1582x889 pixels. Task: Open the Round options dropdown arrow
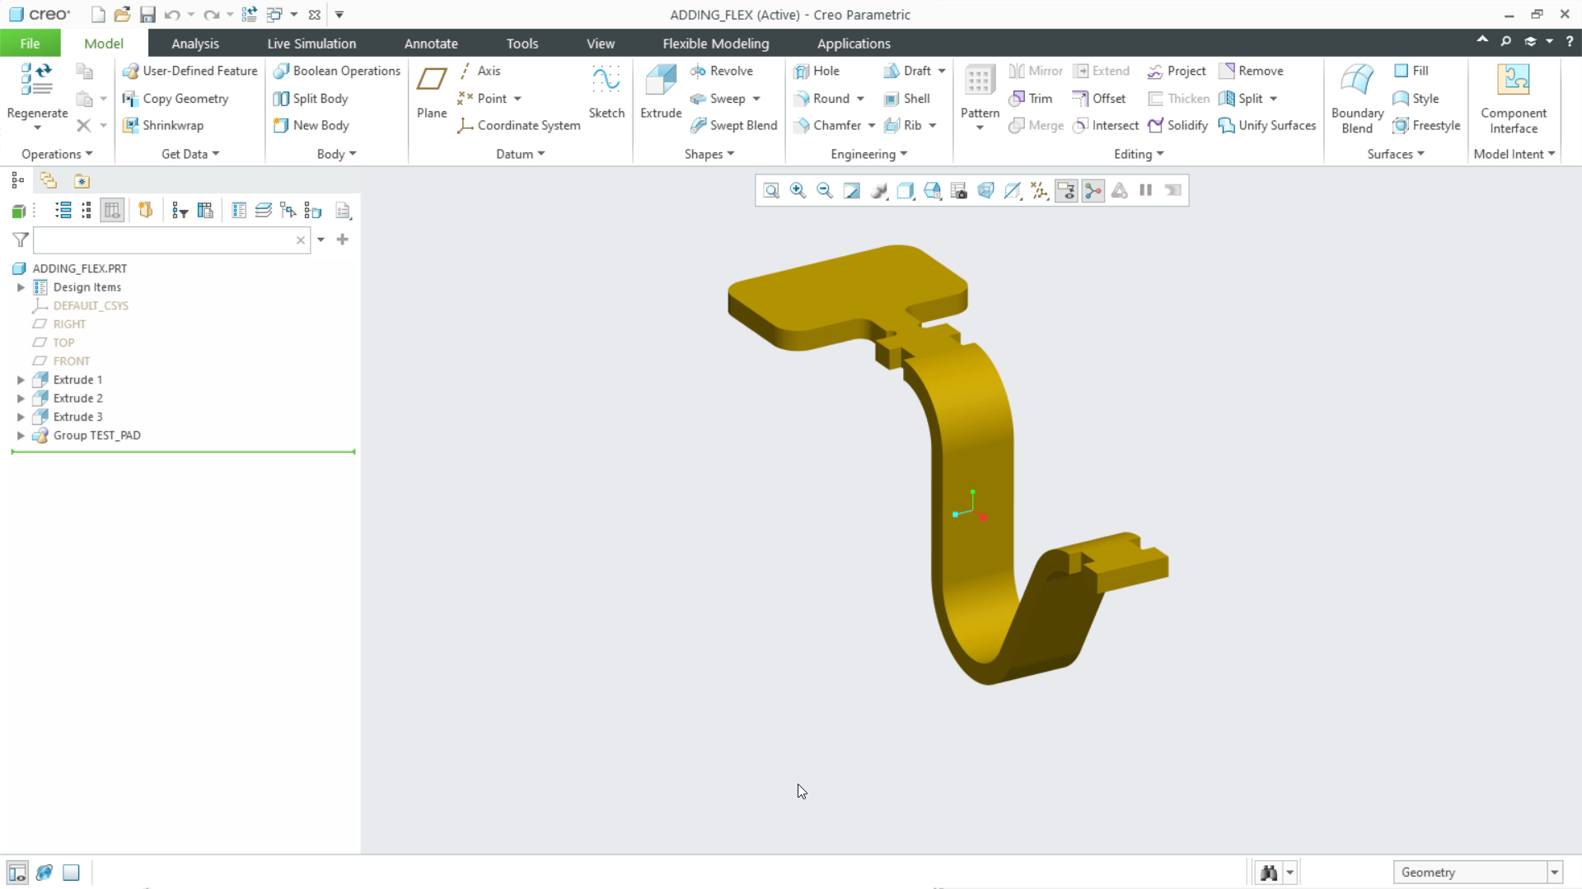(860, 99)
